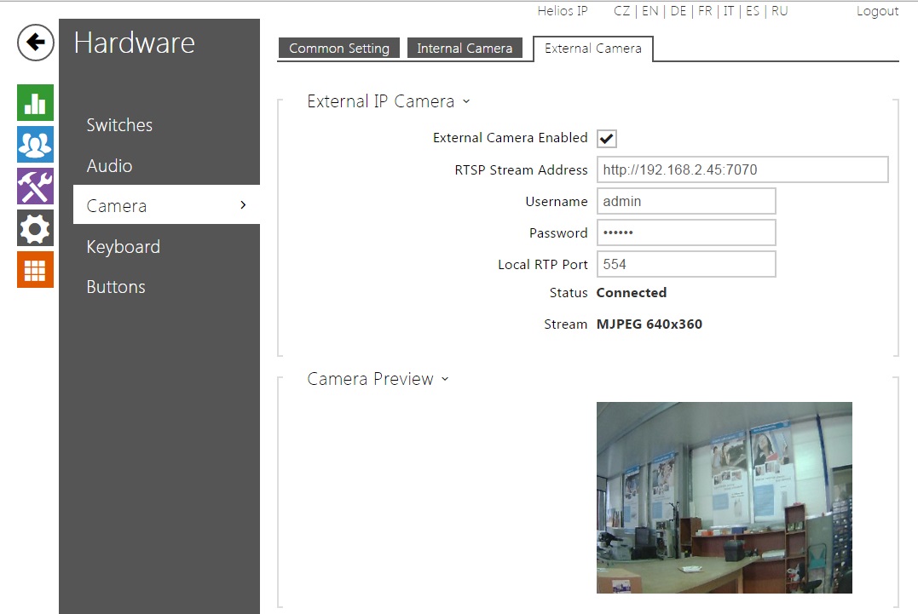
Task: Click the RTSP Stream Address field
Action: (x=742, y=169)
